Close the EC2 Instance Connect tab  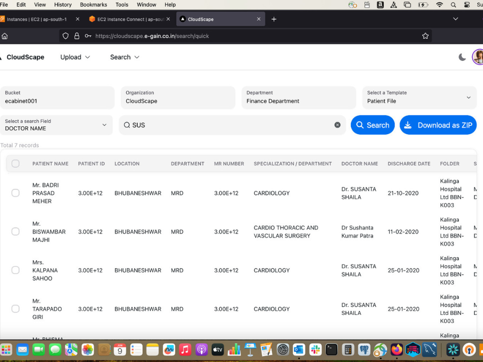click(168, 19)
